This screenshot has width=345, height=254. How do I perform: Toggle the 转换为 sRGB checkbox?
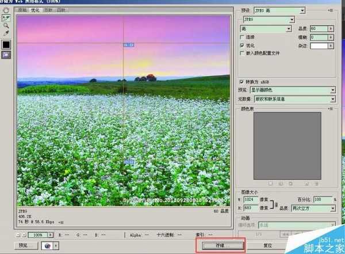(x=242, y=82)
